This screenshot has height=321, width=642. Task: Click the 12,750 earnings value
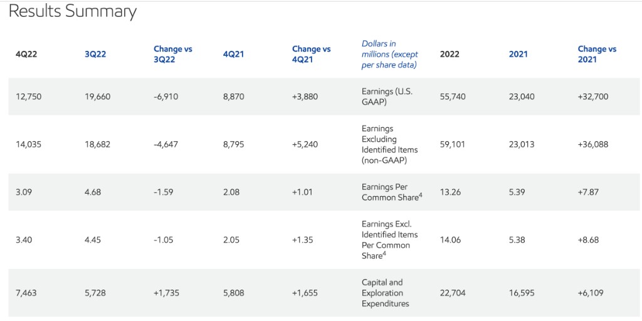point(28,97)
